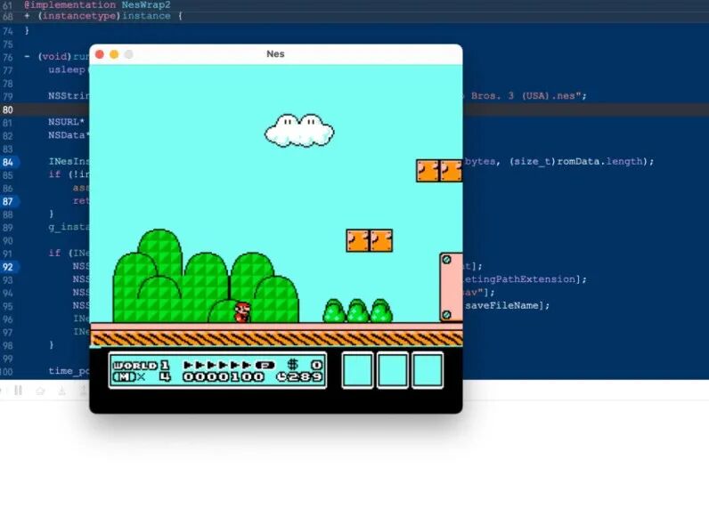709x508 pixels.
Task: Click the size_t cast on line 84
Action: (x=531, y=161)
